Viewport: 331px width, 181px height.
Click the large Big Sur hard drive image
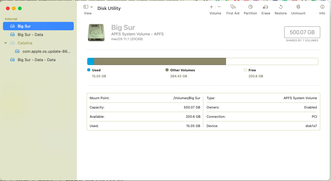click(96, 32)
